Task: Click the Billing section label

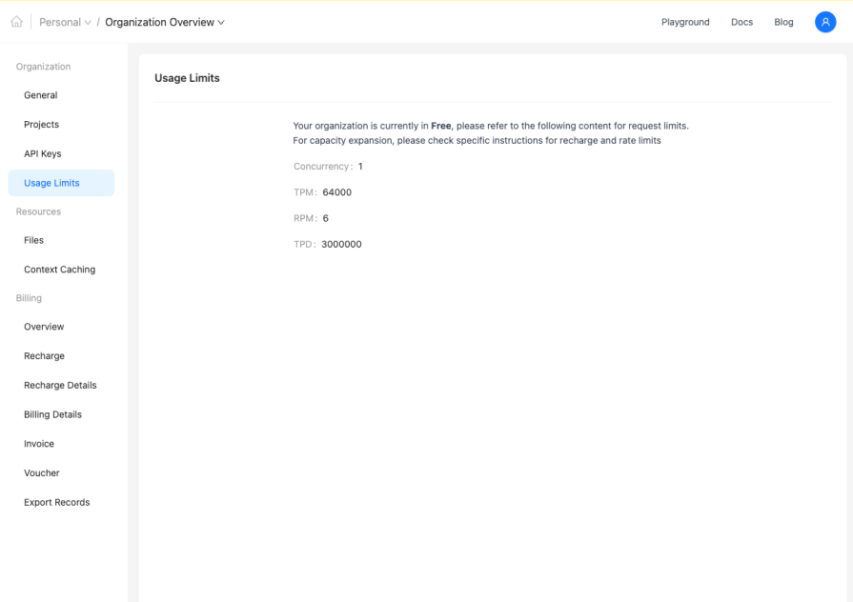Action: 29,298
